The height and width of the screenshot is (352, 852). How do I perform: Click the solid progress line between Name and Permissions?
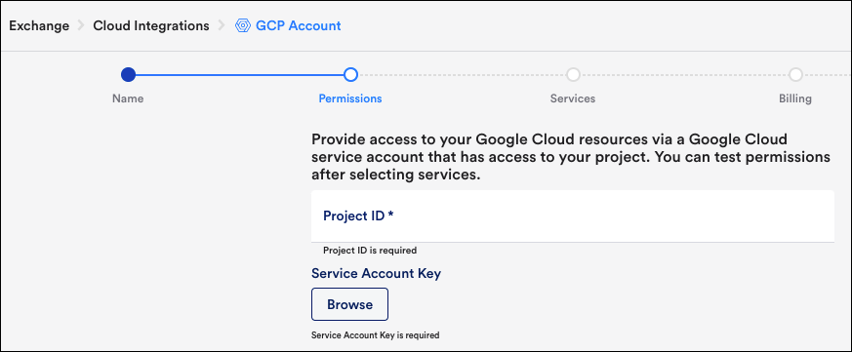(x=239, y=74)
